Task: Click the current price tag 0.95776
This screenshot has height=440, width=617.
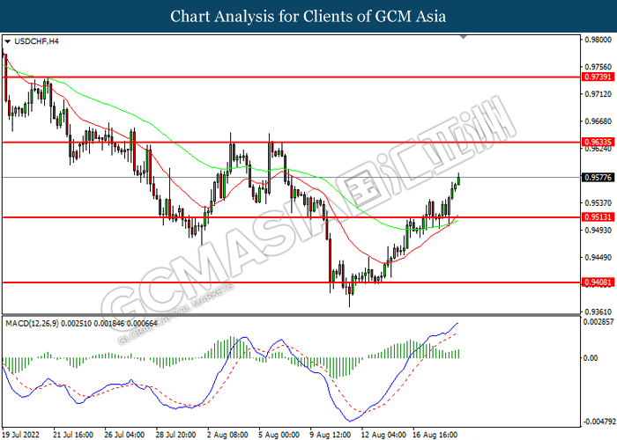Action: coord(598,178)
